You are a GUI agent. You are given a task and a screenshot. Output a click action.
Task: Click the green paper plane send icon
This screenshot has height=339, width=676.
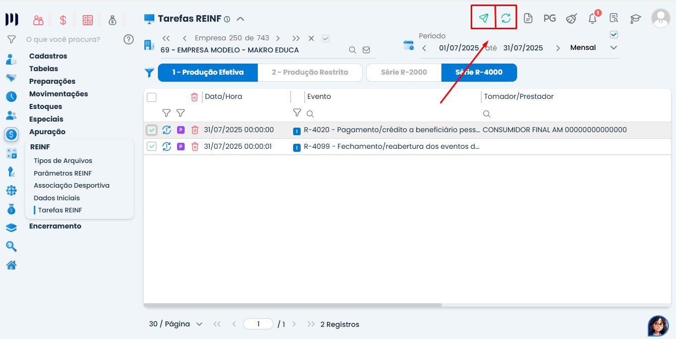tap(483, 18)
